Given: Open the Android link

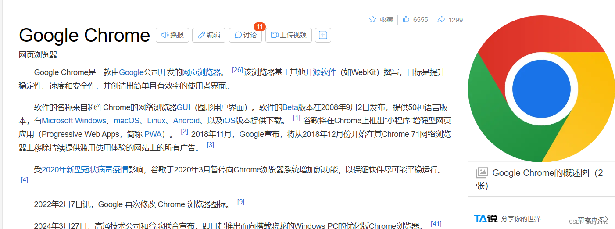Looking at the screenshot, I should tap(186, 121).
